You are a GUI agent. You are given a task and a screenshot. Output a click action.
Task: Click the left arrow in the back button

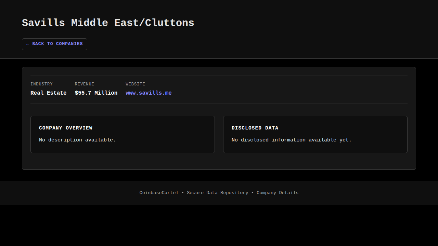tap(28, 44)
